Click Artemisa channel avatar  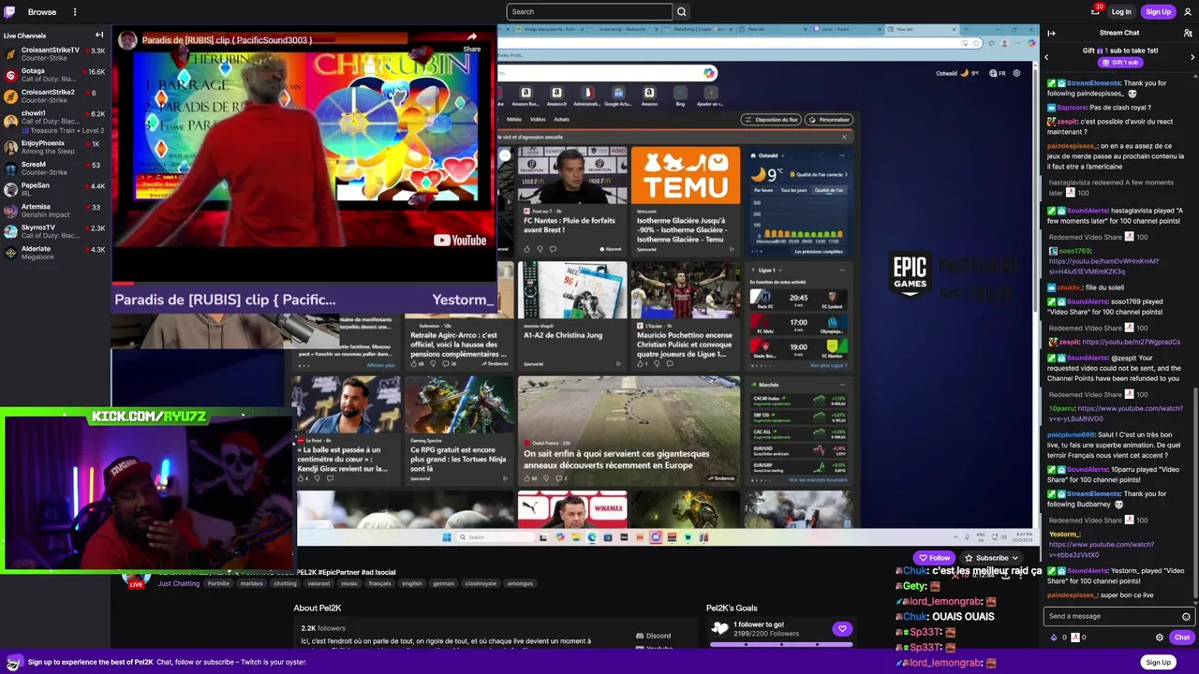(x=10, y=211)
